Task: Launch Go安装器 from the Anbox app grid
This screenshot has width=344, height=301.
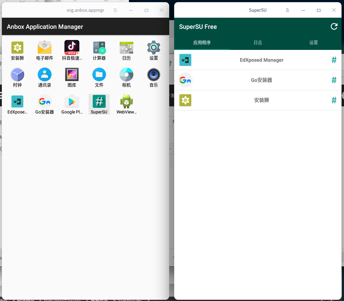Action: [45, 105]
